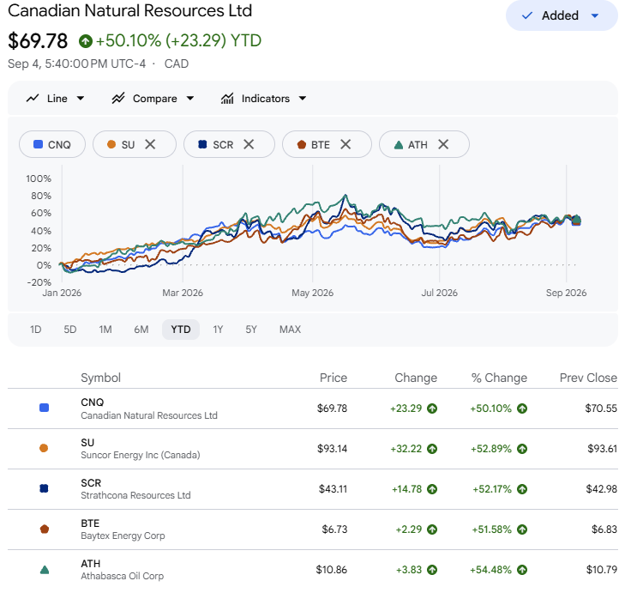Click up arrow beside ATH +54.48%
Screen dimensions: 631x599
click(522, 570)
